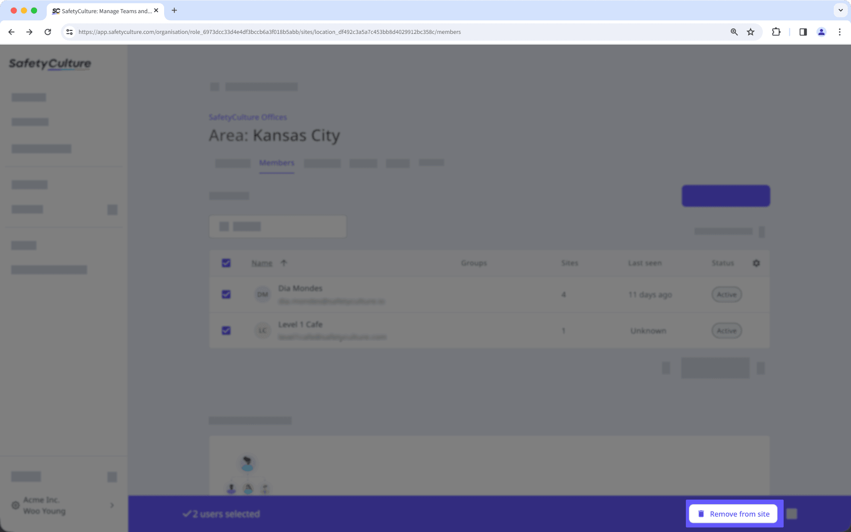Click inside the browser address bar
Screen dimensions: 851x532
[355, 32]
